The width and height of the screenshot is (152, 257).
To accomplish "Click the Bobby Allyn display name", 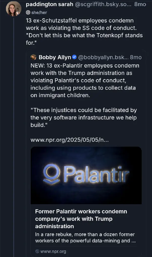I will (55, 57).
